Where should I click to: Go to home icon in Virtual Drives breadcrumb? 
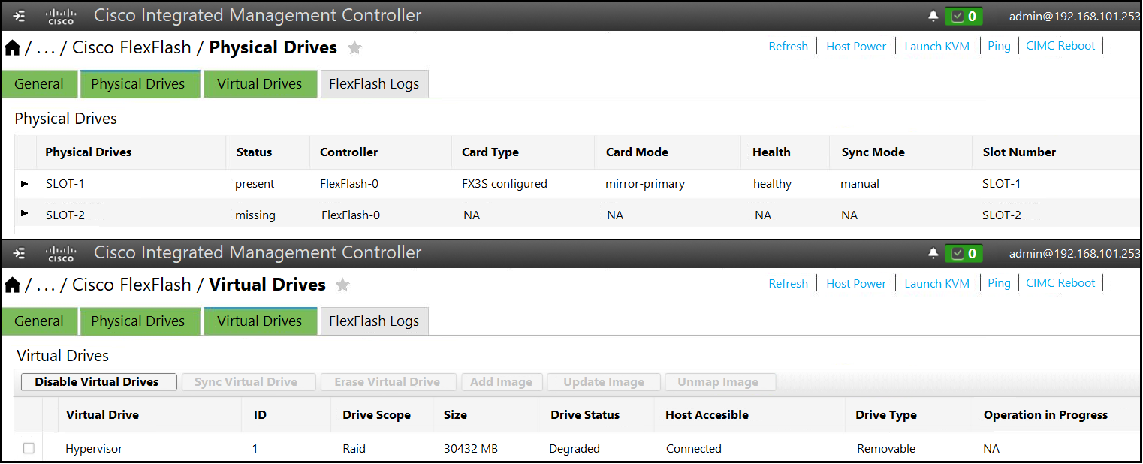[x=13, y=285]
